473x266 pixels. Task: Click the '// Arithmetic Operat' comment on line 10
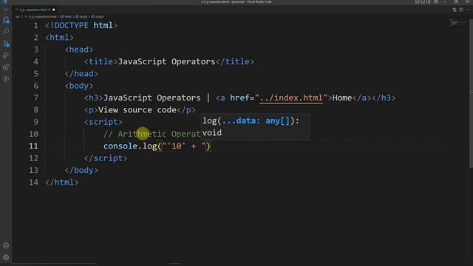152,134
